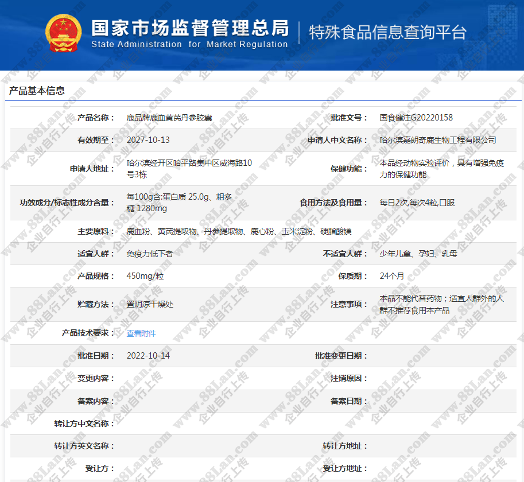This screenshot has height=482, width=524.
Task: Click the 主要原料 ingredients list value
Action: (239, 231)
